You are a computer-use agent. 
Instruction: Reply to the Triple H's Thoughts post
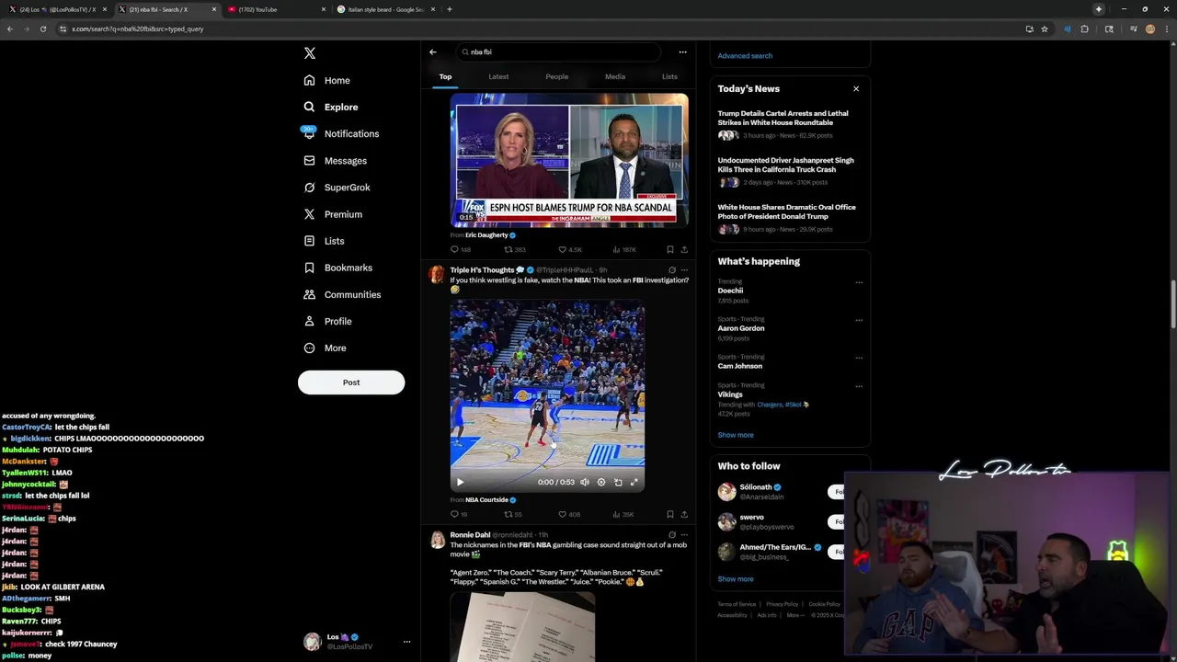(x=458, y=514)
